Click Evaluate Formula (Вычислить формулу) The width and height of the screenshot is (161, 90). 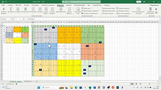[x=123, y=13]
